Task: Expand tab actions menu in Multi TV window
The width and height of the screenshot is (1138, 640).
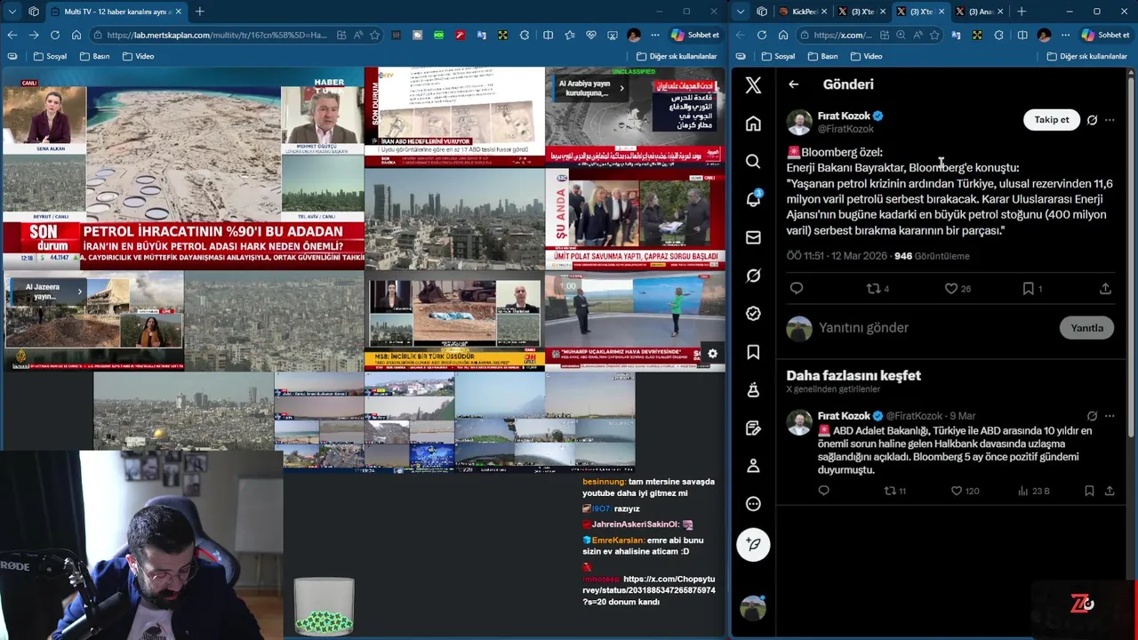Action: point(12,12)
